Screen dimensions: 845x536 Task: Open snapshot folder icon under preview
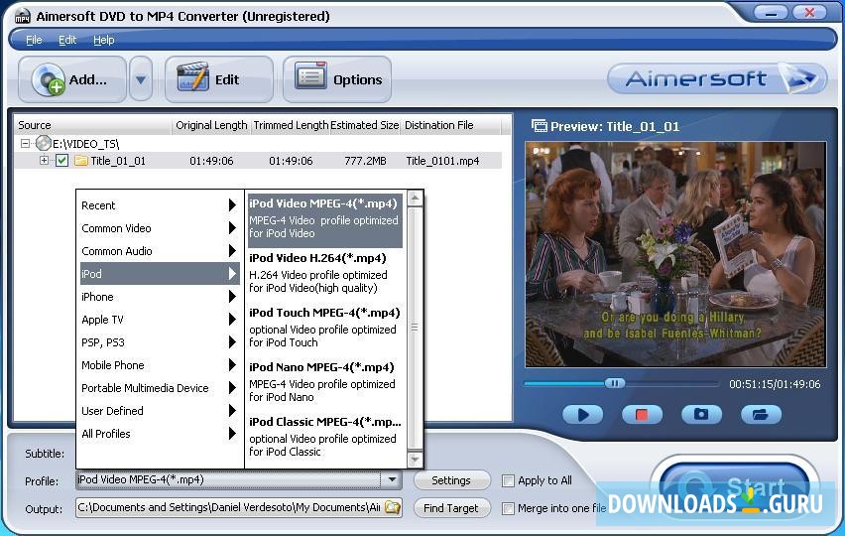point(761,415)
